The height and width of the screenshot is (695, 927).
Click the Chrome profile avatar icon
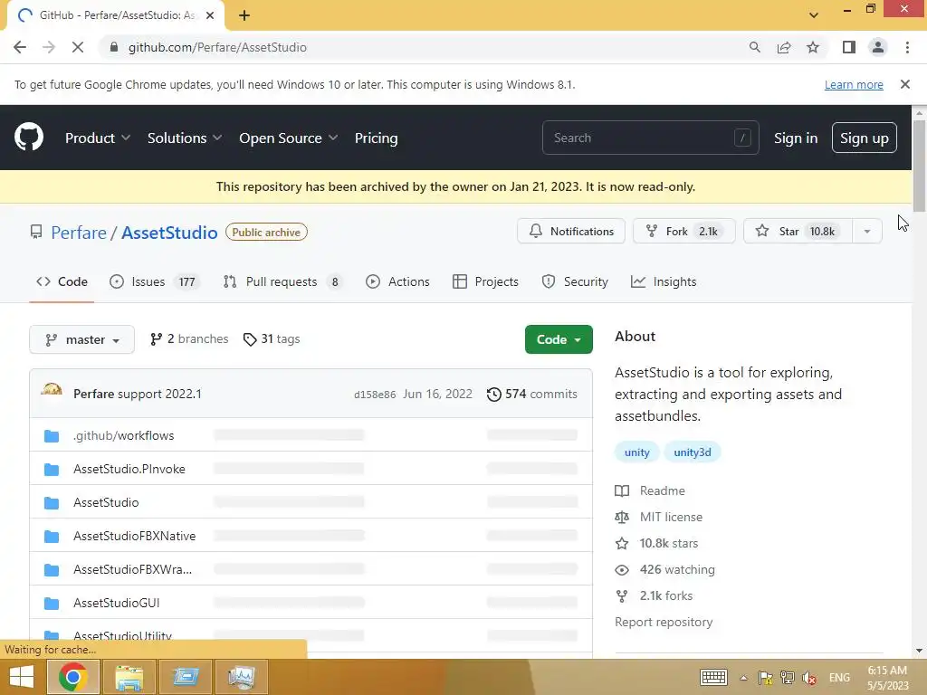coord(878,47)
